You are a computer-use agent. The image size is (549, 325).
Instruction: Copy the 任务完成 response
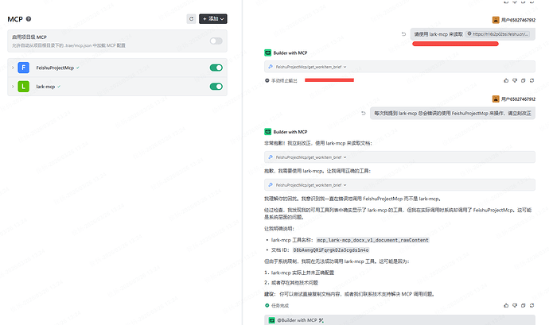point(523,305)
